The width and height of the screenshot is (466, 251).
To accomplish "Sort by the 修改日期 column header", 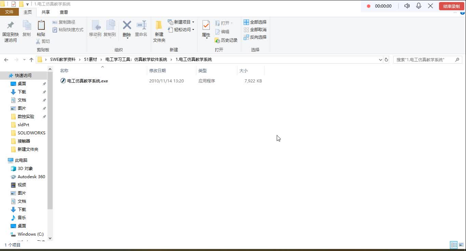I will tap(172, 70).
